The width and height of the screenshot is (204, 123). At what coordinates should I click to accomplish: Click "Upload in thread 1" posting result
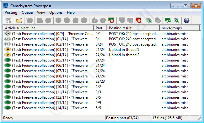124,50
